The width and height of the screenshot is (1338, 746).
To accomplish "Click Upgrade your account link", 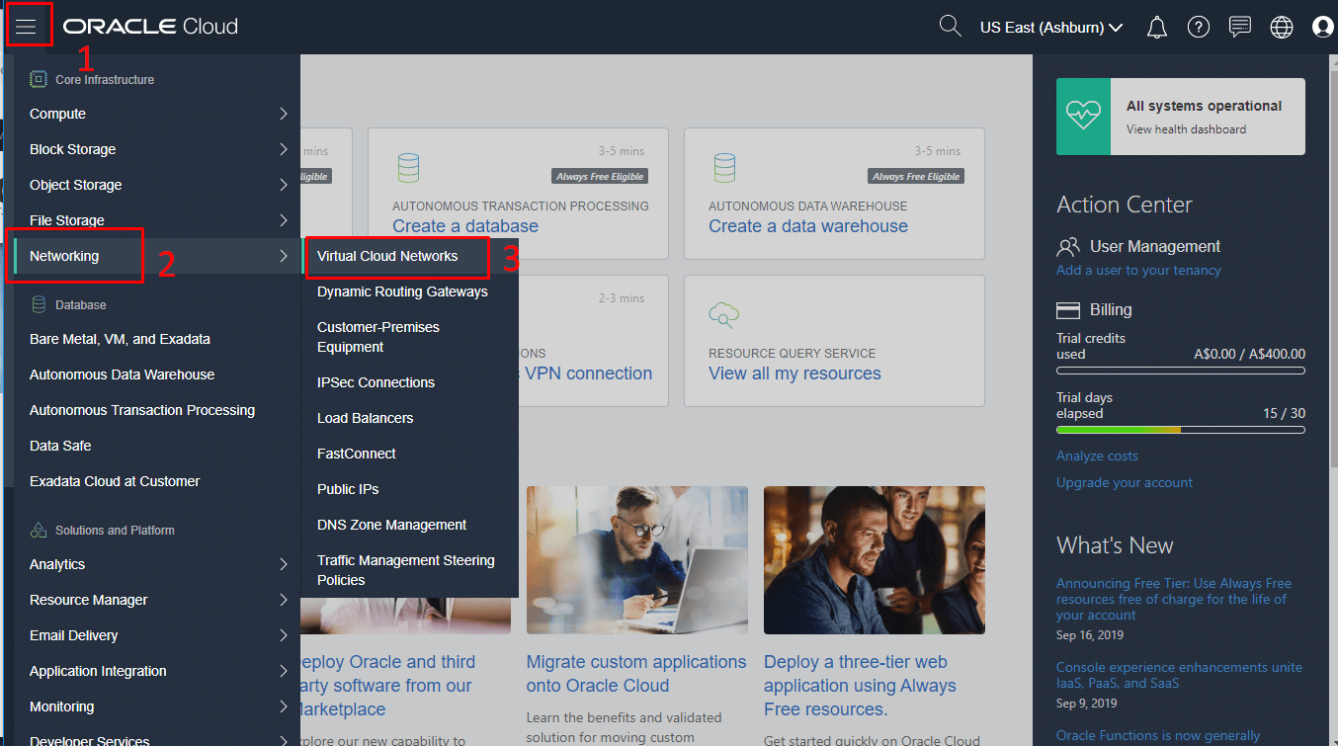I will (1125, 482).
